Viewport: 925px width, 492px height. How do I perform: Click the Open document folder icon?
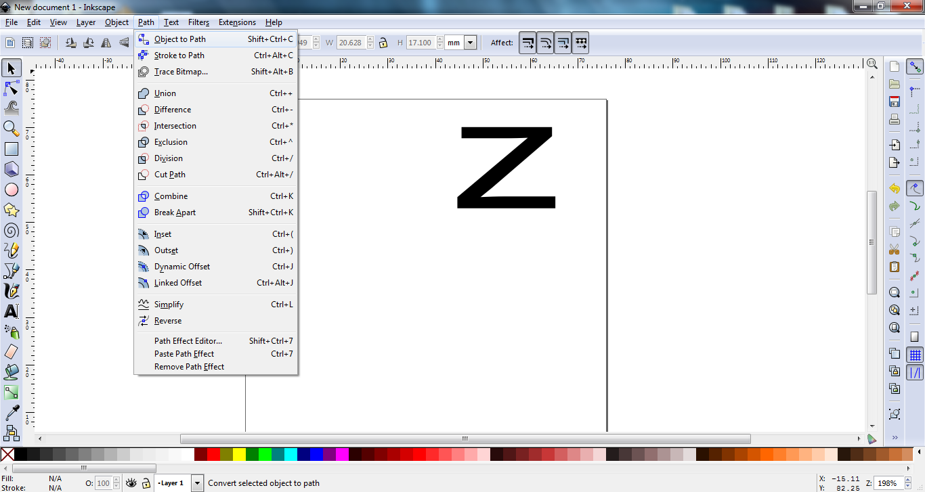(895, 84)
